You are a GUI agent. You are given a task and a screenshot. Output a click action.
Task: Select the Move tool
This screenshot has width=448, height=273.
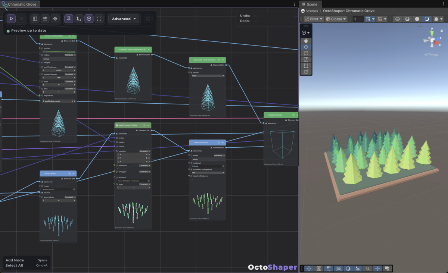(306, 47)
